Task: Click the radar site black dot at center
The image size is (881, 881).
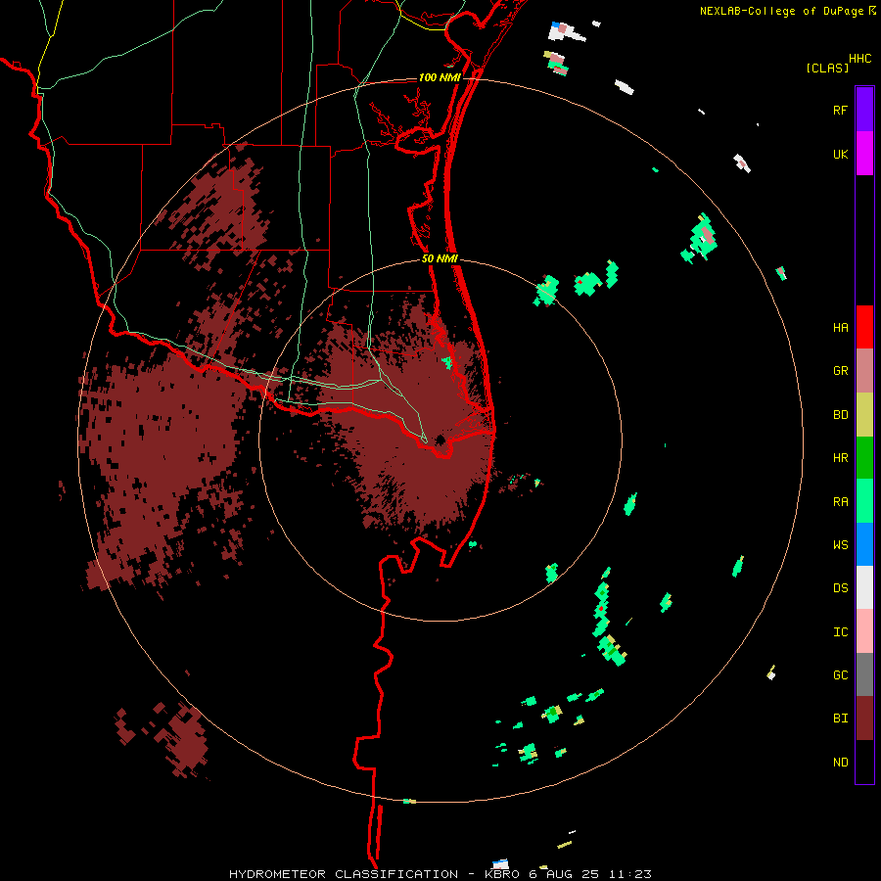Action: coord(440,440)
